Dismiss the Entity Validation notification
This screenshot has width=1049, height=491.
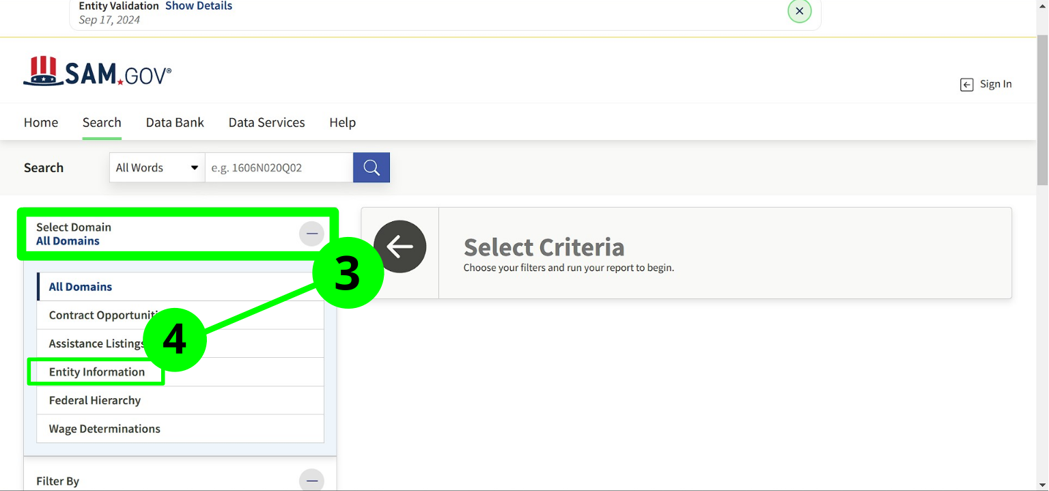click(x=799, y=11)
